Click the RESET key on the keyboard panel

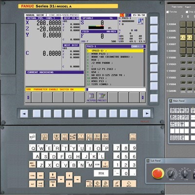(x=32, y=137)
